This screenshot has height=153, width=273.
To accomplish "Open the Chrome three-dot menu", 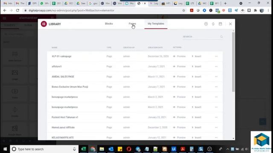I will (x=268, y=10).
